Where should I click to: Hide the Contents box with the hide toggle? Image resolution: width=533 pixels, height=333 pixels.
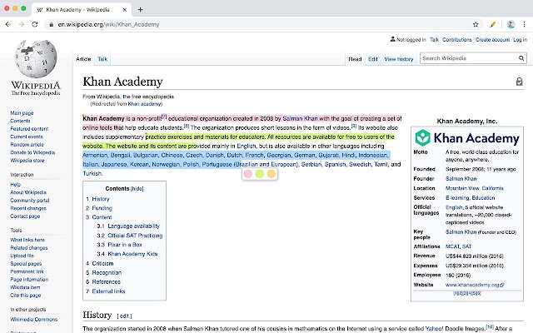click(x=137, y=189)
